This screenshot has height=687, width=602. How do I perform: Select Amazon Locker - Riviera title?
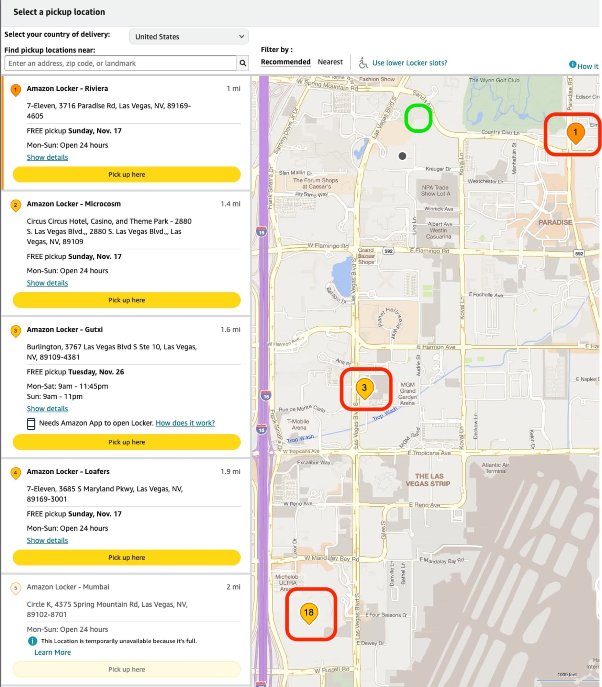(67, 88)
